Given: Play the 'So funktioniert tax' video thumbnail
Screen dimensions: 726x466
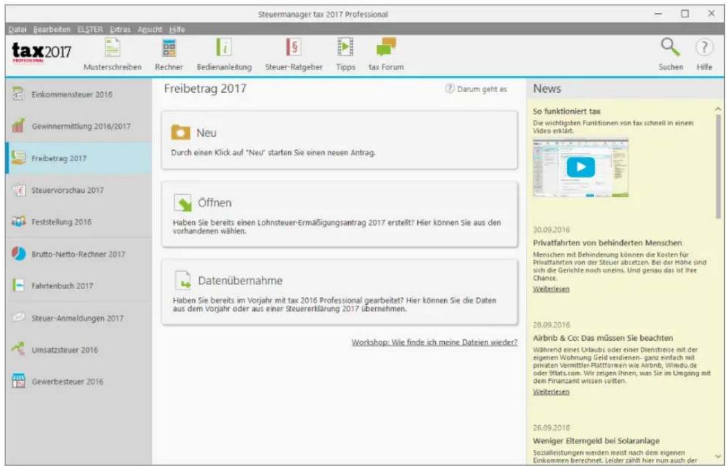Looking at the screenshot, I should click(581, 167).
